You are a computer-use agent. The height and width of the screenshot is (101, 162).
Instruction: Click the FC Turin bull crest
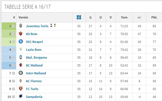(21, 88)
